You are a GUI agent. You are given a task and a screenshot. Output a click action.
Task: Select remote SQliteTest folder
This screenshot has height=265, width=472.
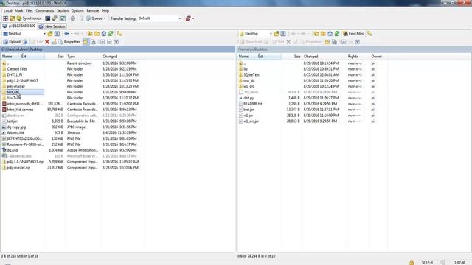251,74
